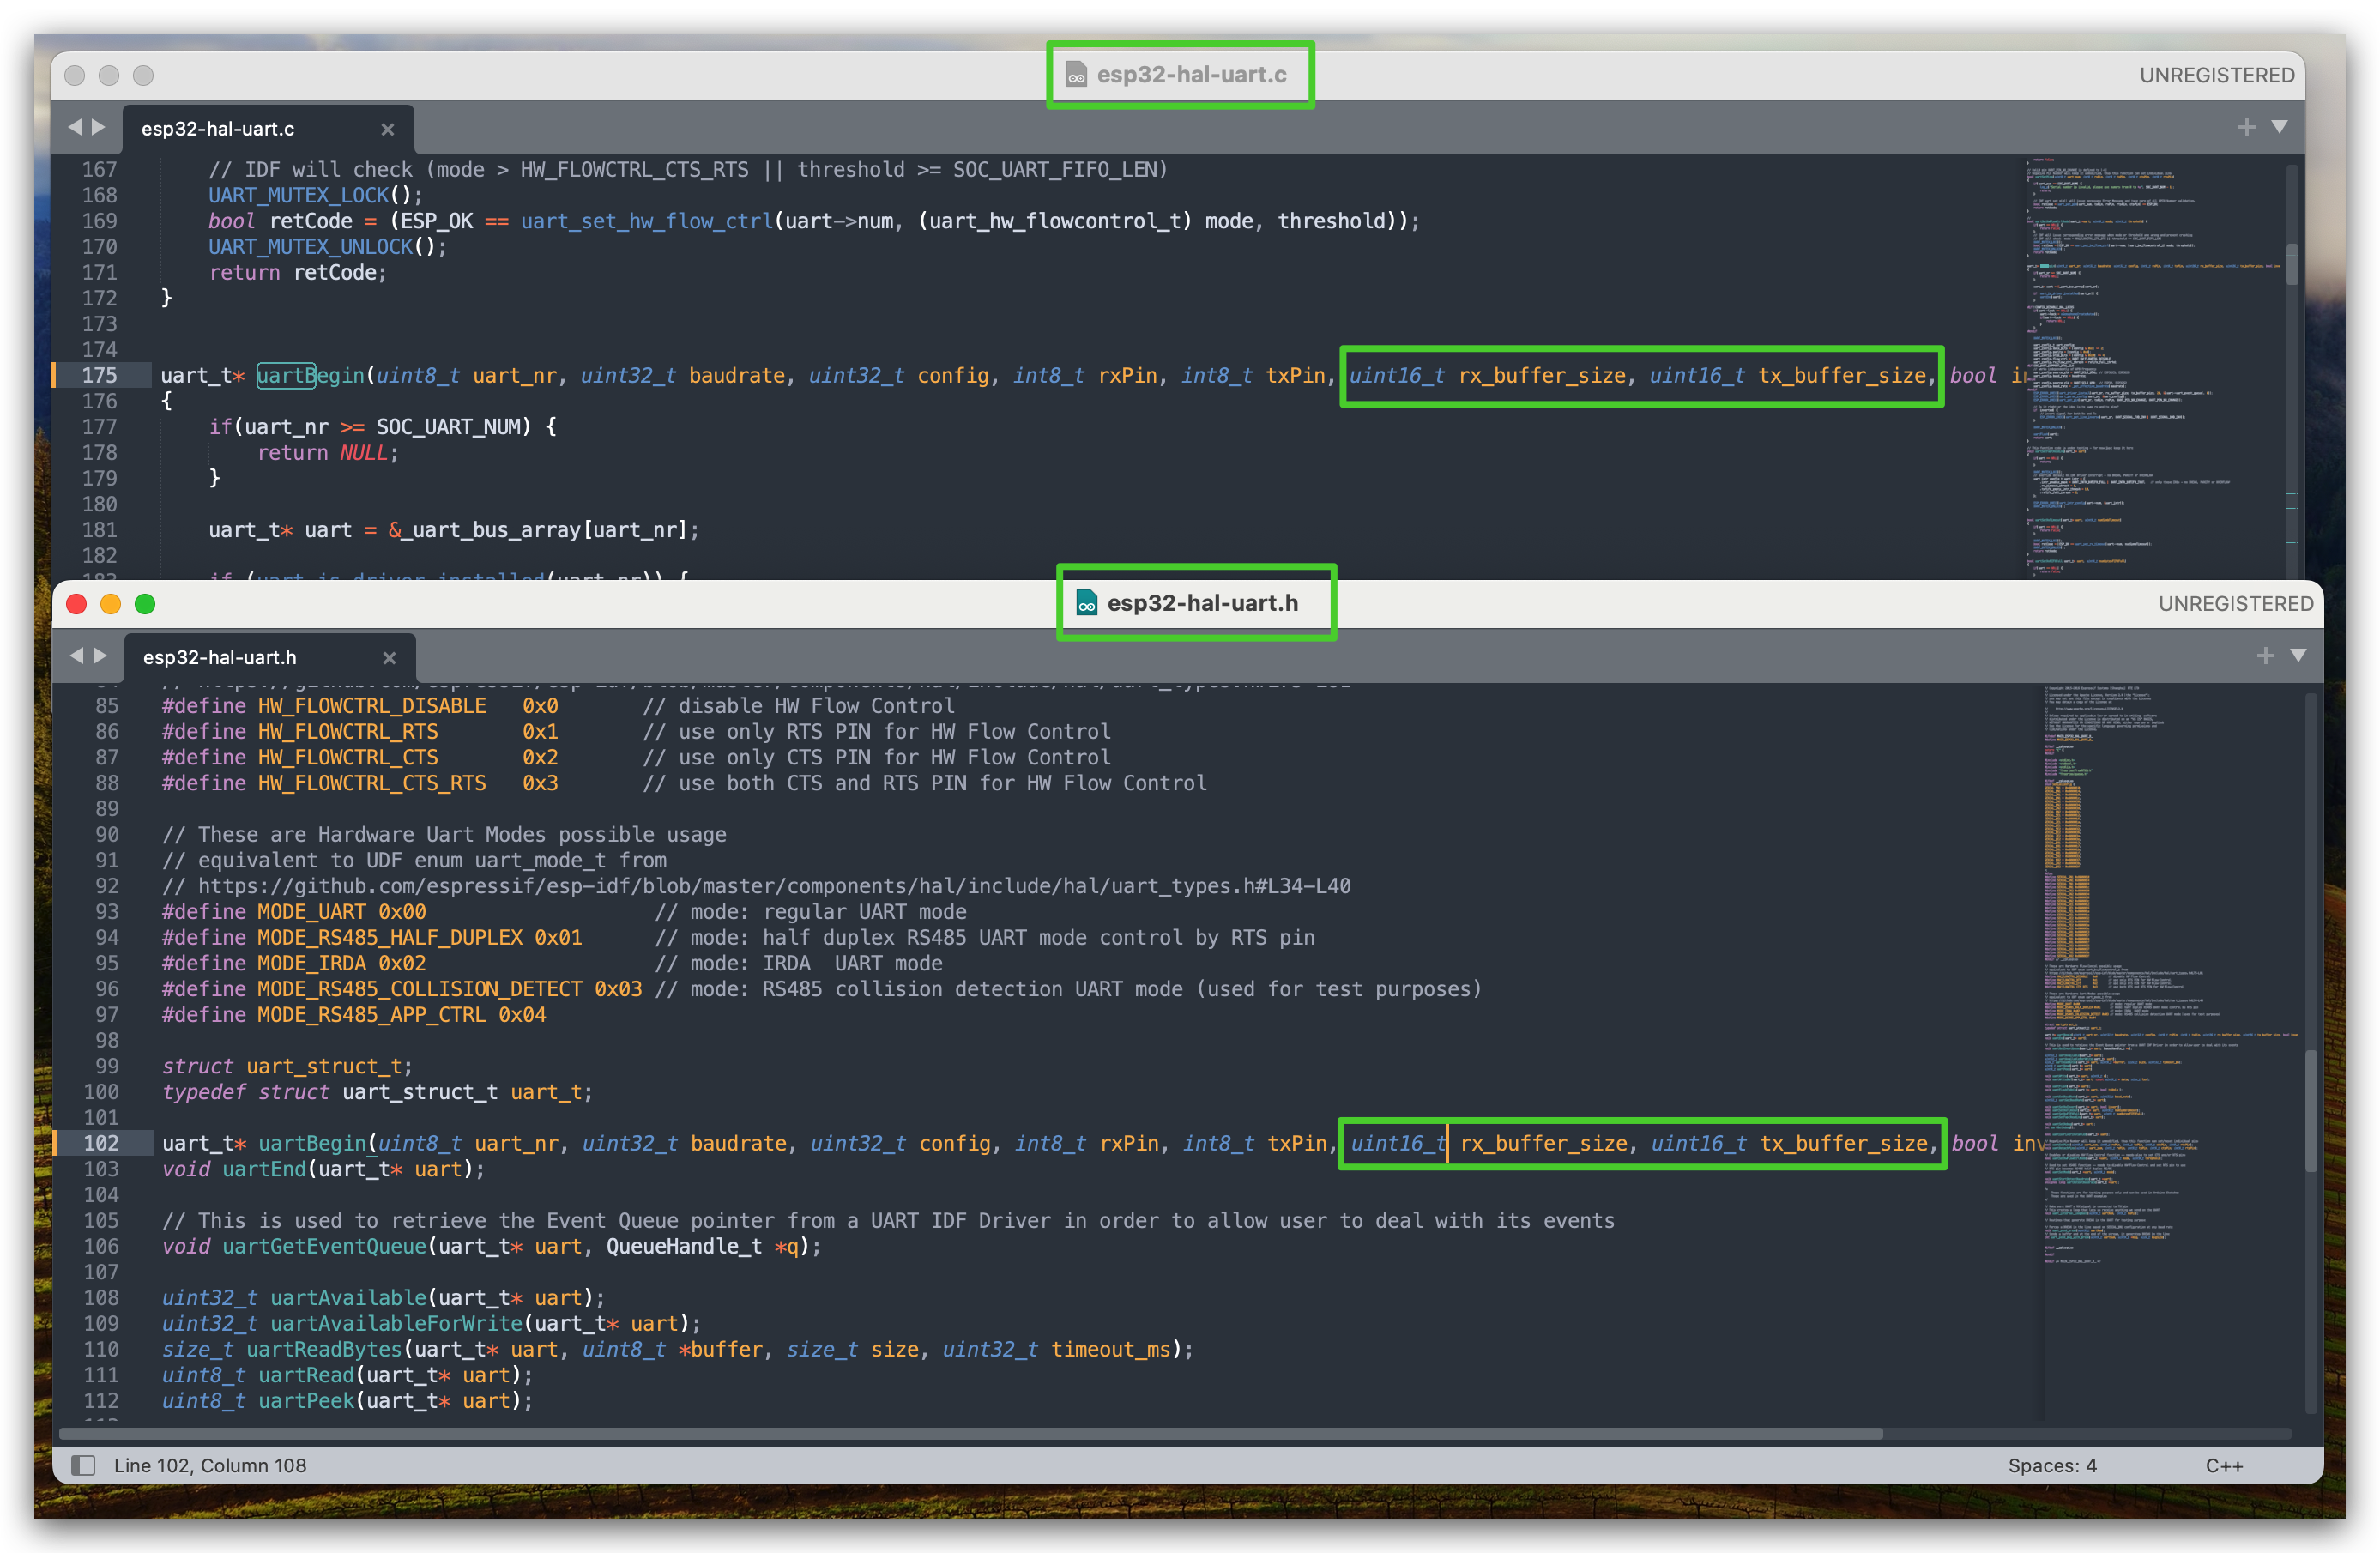
Task: Click the vertical scrollbar in .c window
Action: 2292,264
